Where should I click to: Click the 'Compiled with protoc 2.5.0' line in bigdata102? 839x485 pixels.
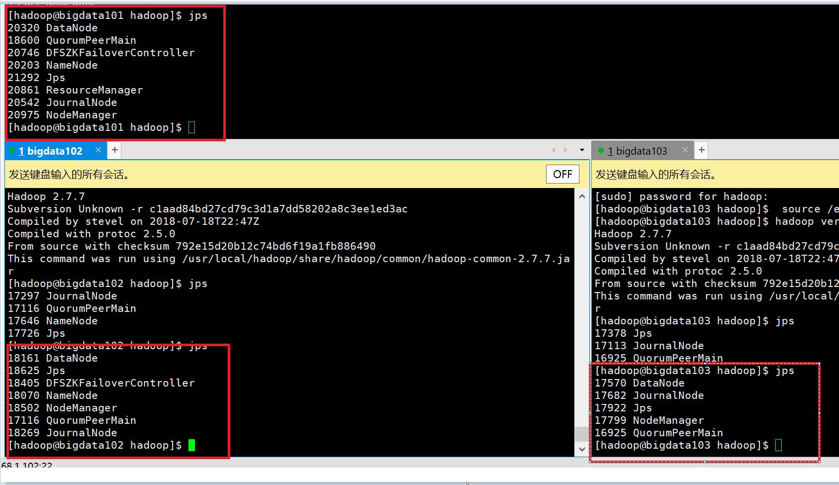92,234
